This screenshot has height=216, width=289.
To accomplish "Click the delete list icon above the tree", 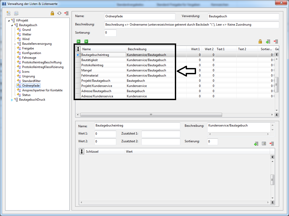I will pyautogui.click(x=66, y=13).
